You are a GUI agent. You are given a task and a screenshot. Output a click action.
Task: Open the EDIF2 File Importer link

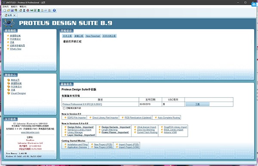(x=77, y=117)
